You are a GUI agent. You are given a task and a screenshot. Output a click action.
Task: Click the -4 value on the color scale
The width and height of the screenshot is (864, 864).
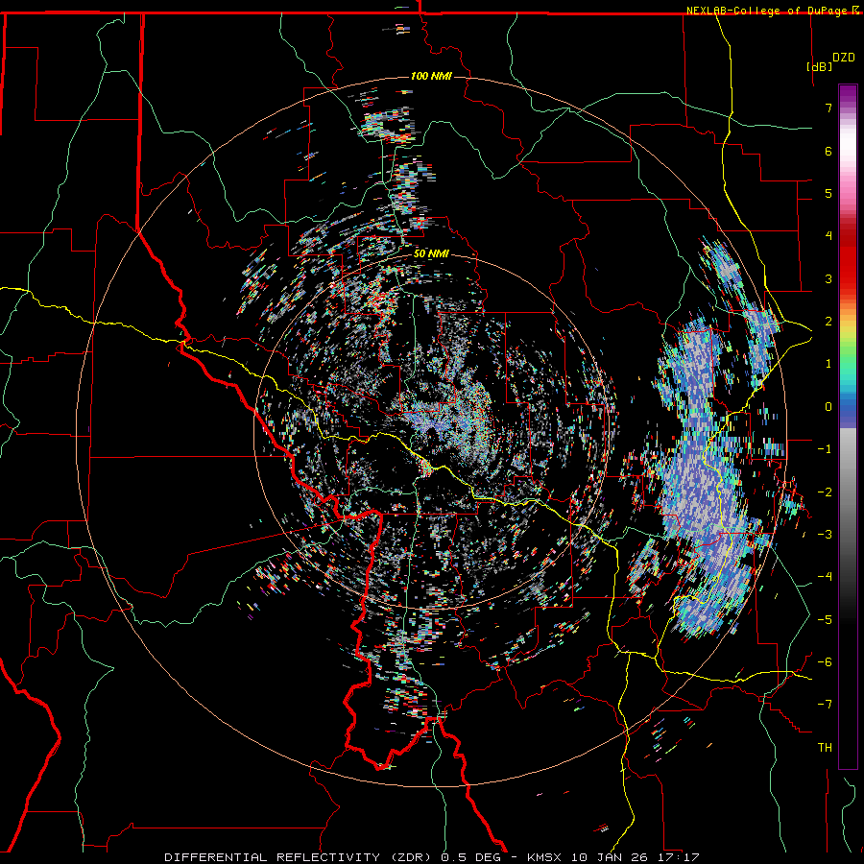pyautogui.click(x=825, y=577)
